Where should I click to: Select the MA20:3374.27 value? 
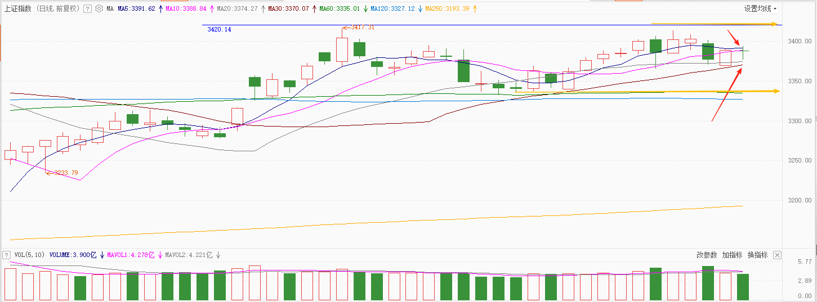coord(238,9)
